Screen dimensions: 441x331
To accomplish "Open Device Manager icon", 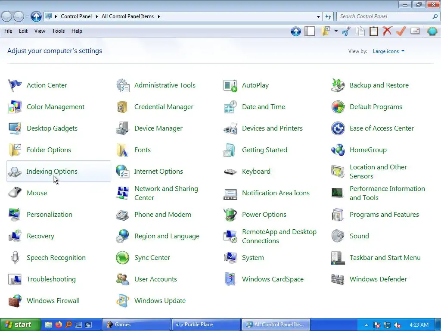I will click(123, 128).
